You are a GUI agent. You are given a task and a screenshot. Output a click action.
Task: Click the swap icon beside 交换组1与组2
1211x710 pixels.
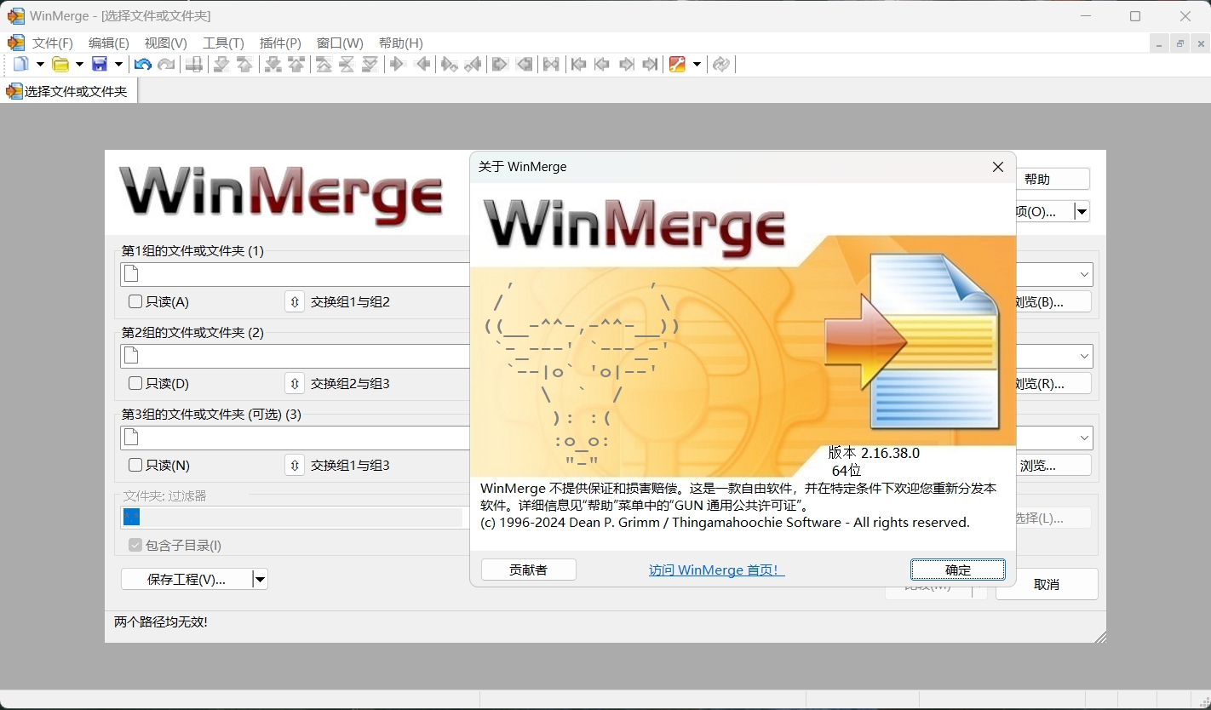click(295, 302)
